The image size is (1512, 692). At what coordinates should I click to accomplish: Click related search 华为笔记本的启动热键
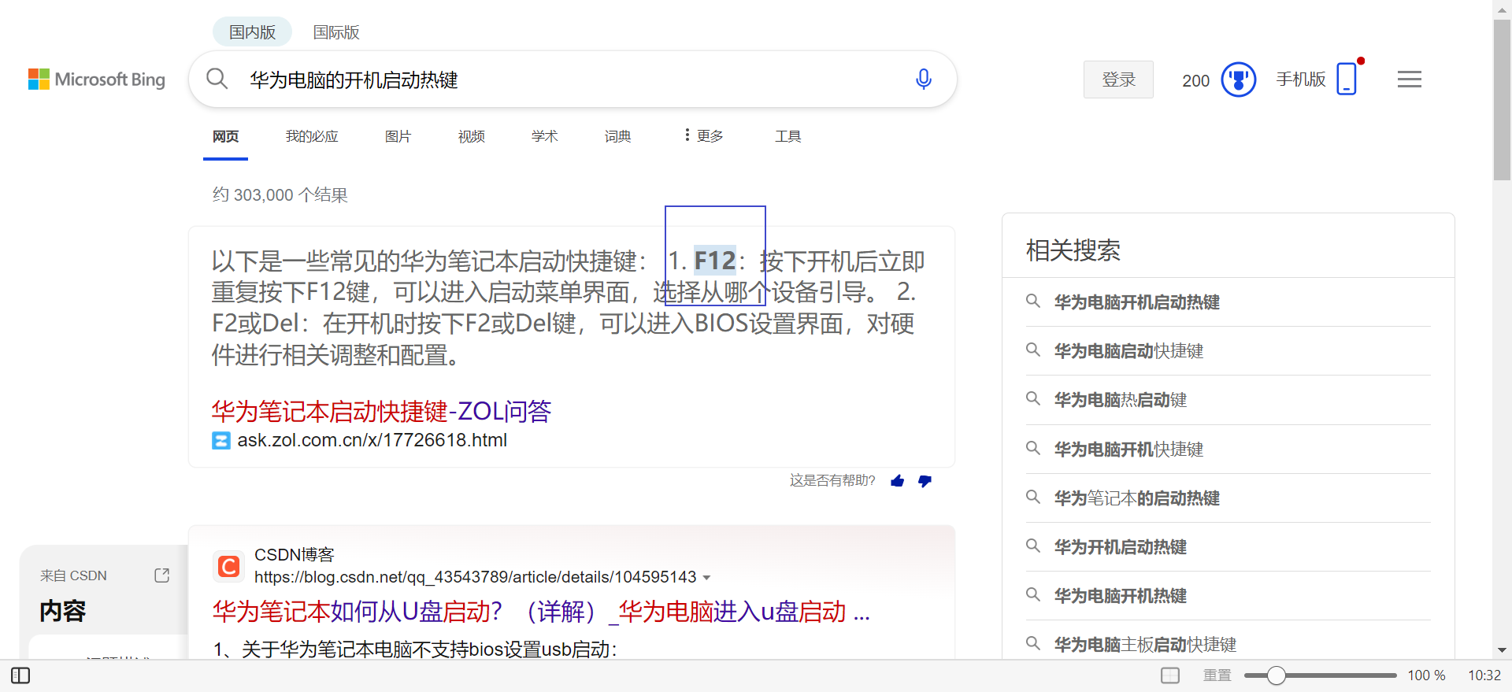click(1136, 498)
